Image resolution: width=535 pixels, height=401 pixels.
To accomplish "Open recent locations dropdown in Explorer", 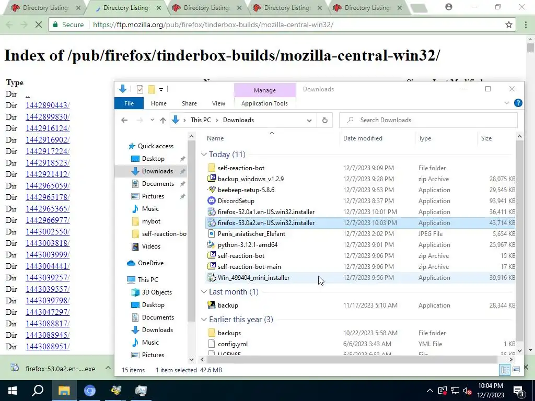I will point(152,120).
